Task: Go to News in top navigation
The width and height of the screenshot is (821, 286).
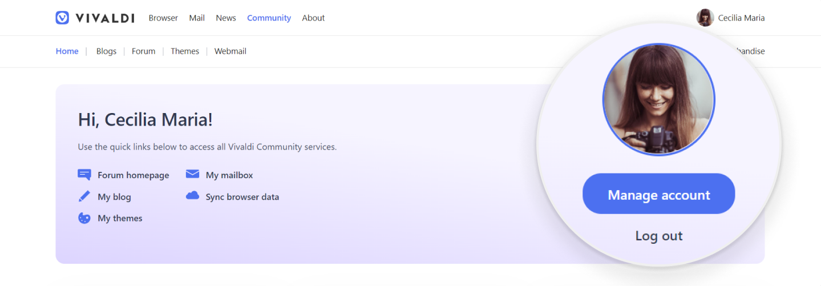Action: pos(226,18)
